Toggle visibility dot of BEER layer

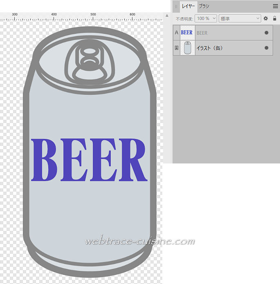(267, 33)
